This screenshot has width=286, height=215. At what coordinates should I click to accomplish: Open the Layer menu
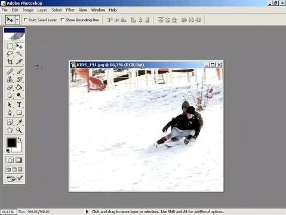[x=42, y=10]
